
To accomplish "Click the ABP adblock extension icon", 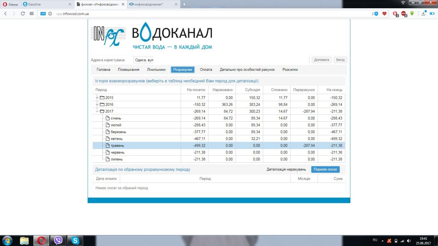I will [403, 14].
